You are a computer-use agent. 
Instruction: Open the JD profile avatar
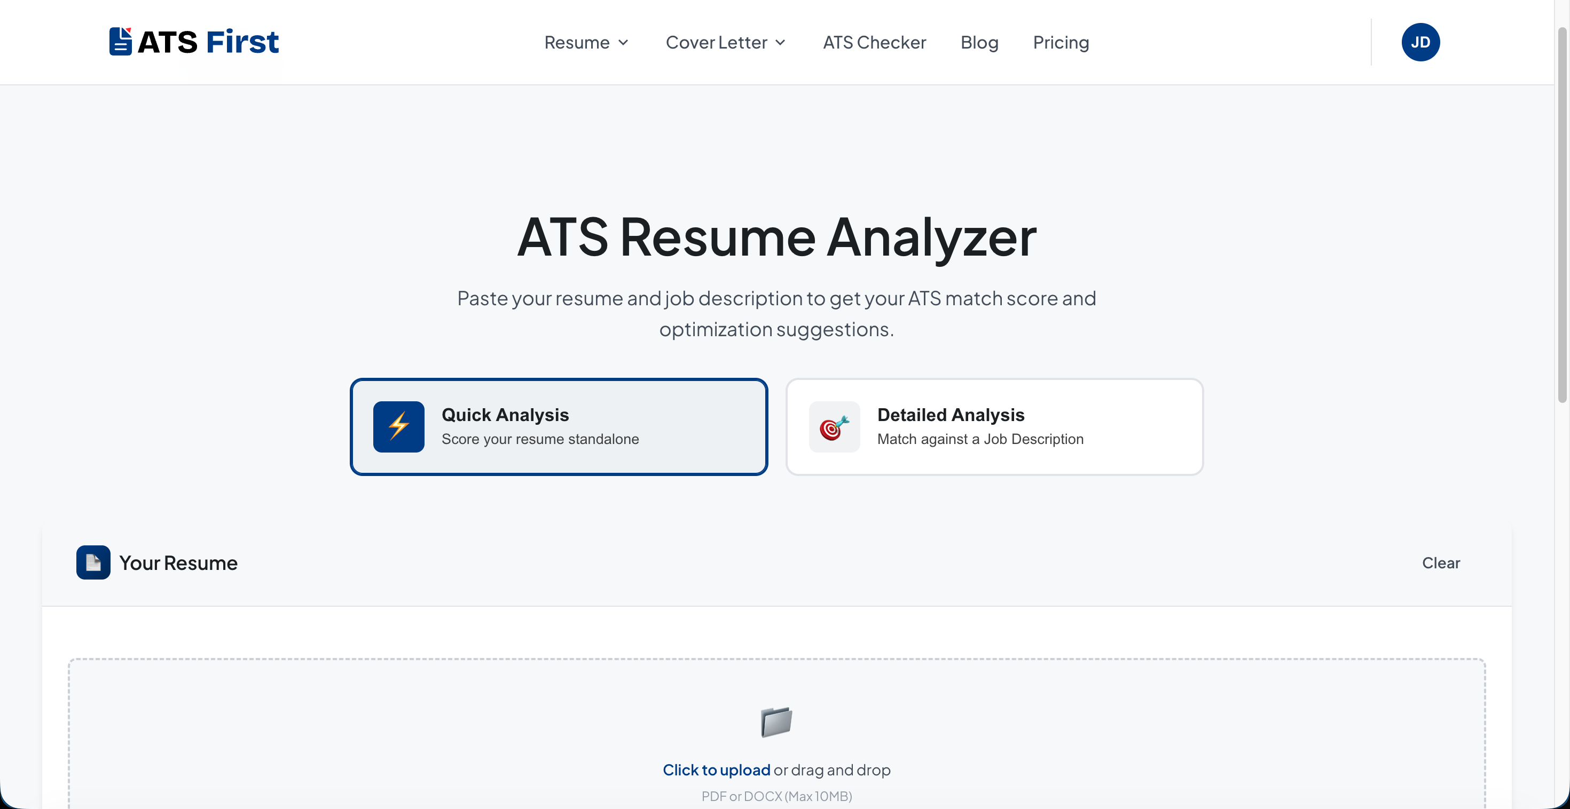1420,42
